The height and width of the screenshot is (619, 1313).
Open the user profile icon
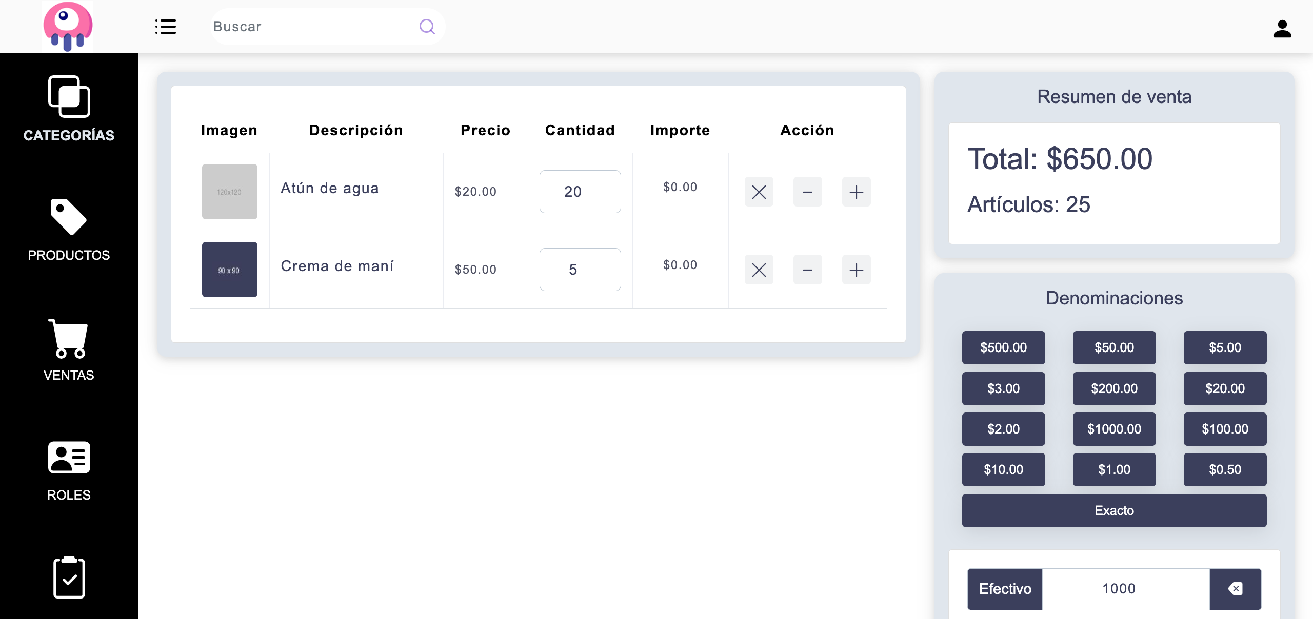pyautogui.click(x=1282, y=29)
